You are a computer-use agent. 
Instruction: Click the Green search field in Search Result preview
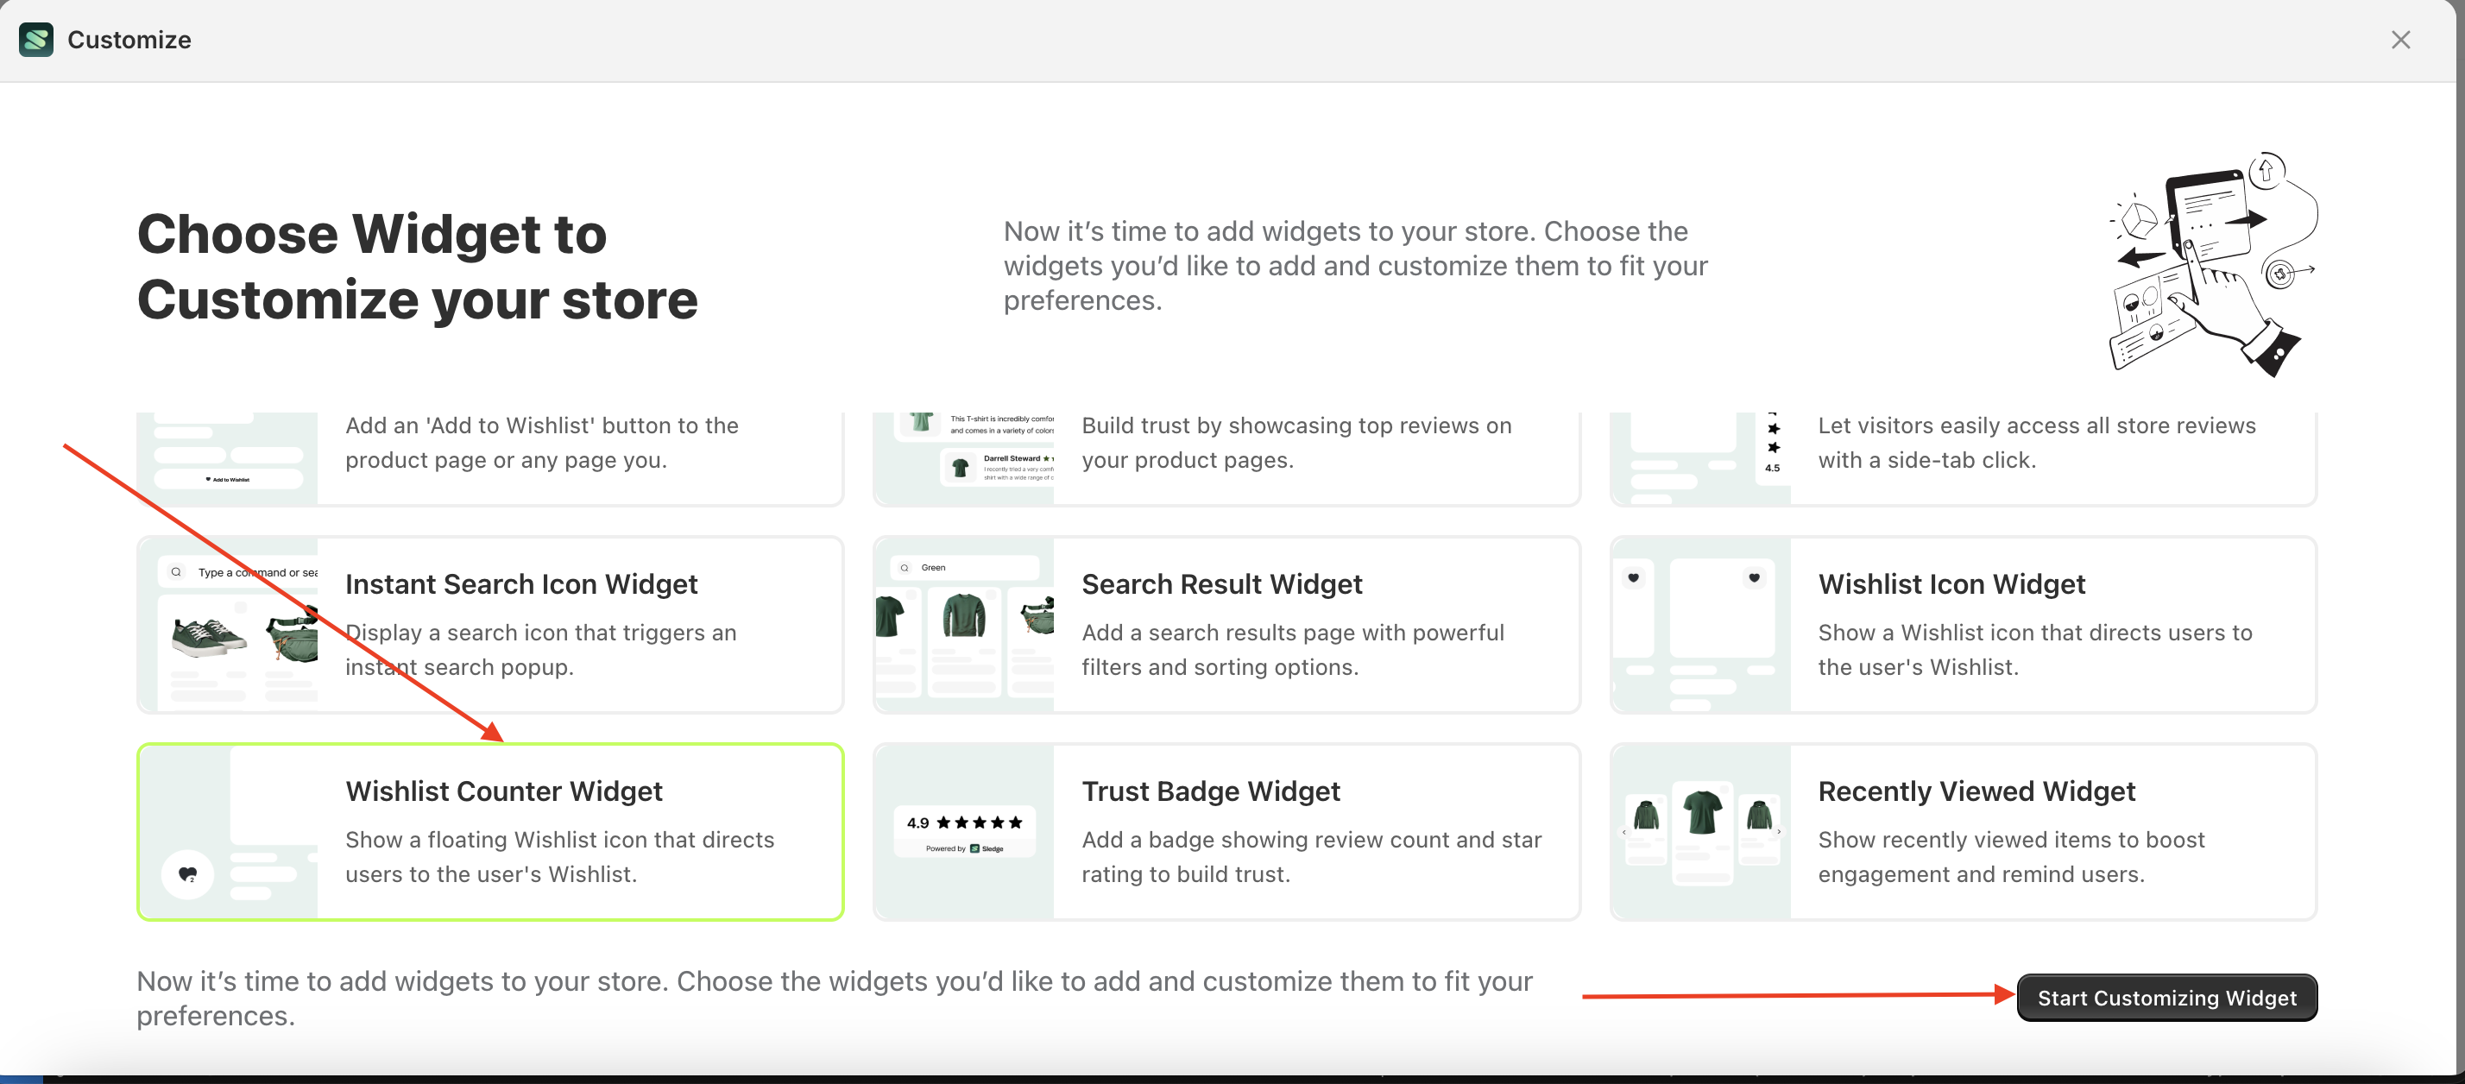pyautogui.click(x=965, y=566)
